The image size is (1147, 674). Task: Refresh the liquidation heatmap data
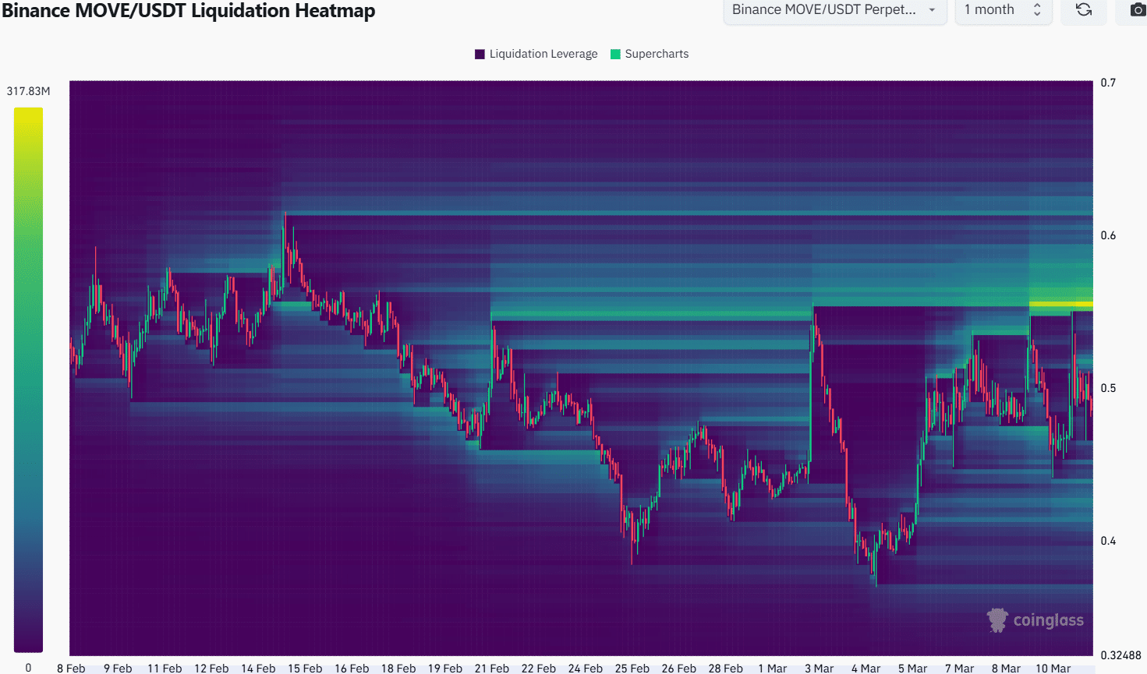point(1084,10)
